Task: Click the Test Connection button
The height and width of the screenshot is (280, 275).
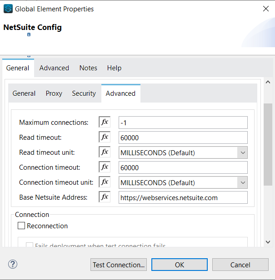Action: click(x=119, y=265)
